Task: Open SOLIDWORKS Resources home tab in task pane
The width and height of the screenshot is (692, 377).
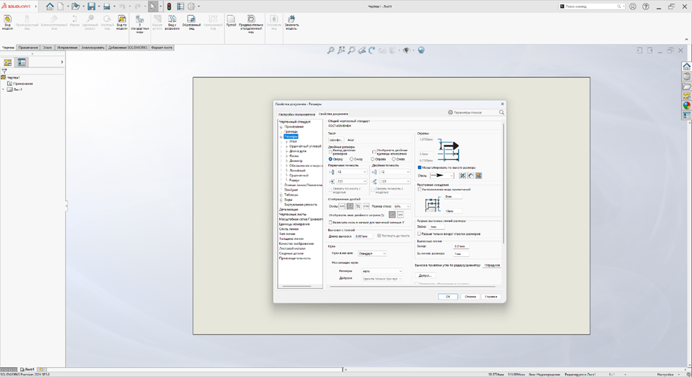Action: pyautogui.click(x=686, y=67)
